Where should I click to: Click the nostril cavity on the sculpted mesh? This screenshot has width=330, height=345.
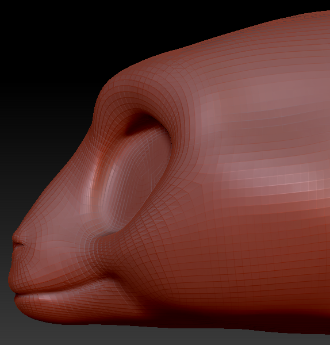point(18,245)
